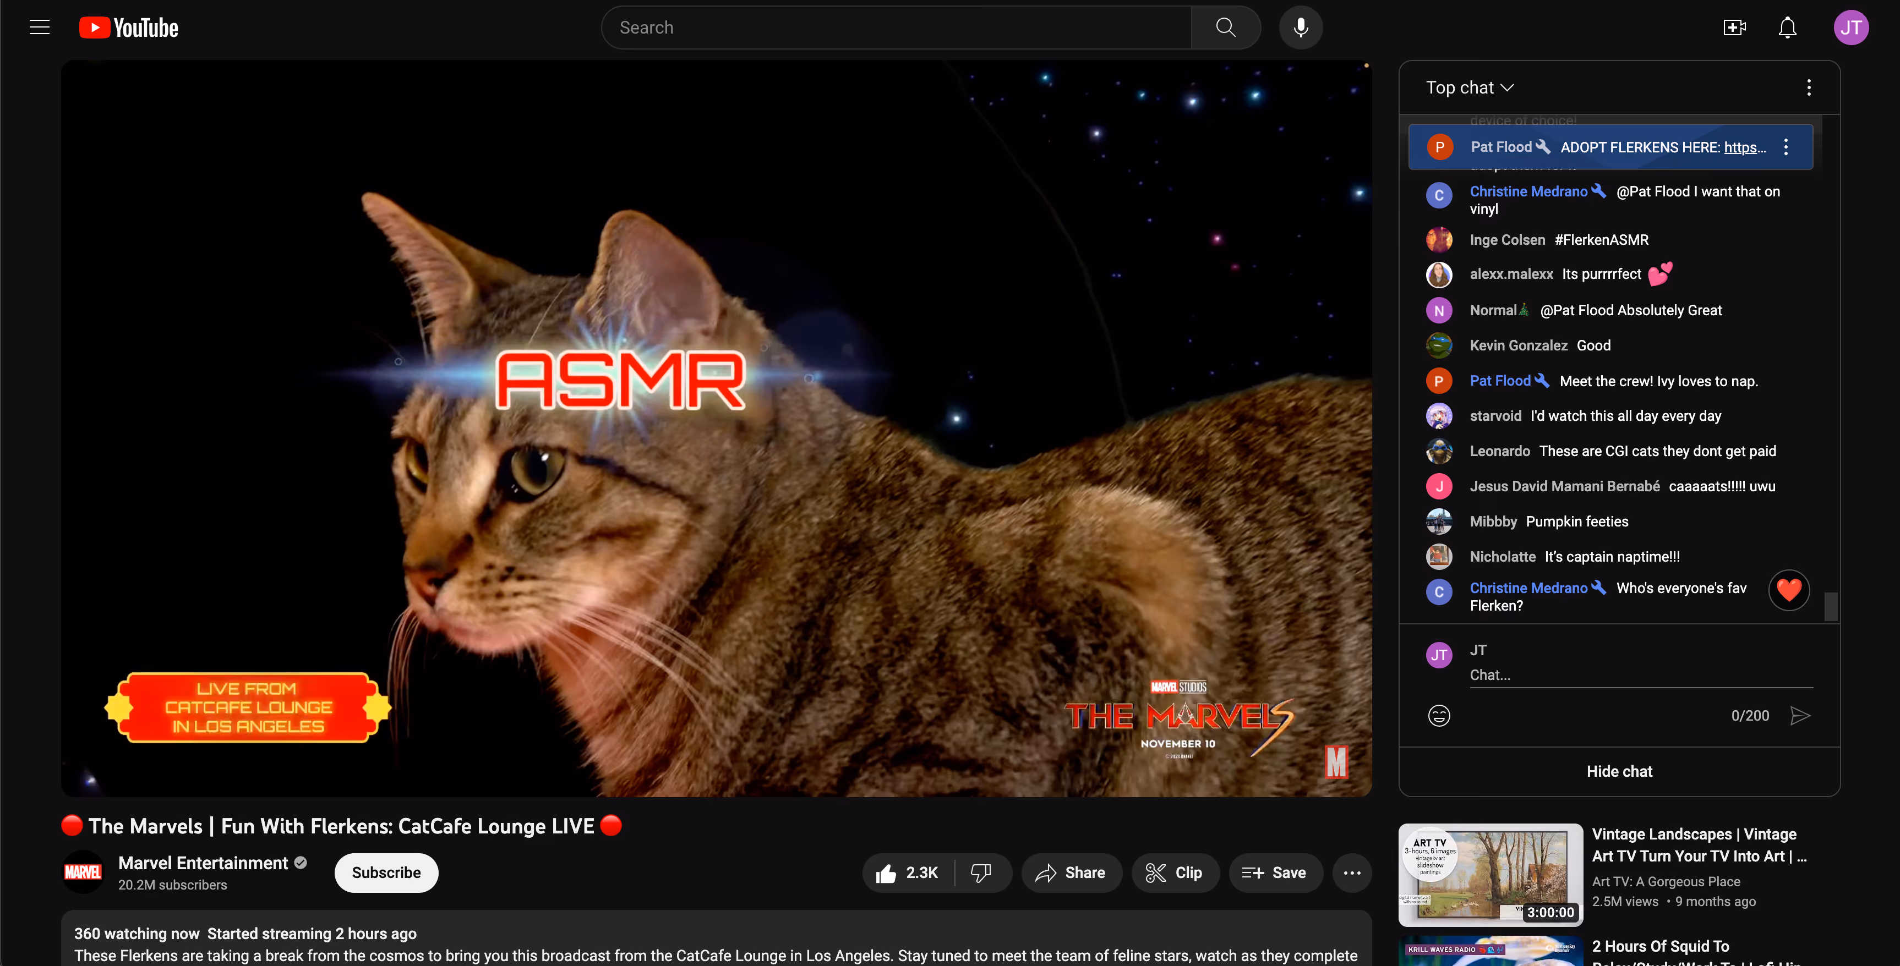
Task: Subscribe to Marvel Entertainment
Action: click(386, 873)
